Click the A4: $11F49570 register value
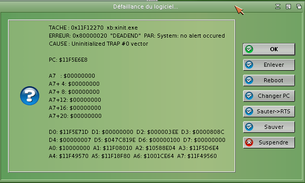Screen dimensions: 305x183 point(68,156)
